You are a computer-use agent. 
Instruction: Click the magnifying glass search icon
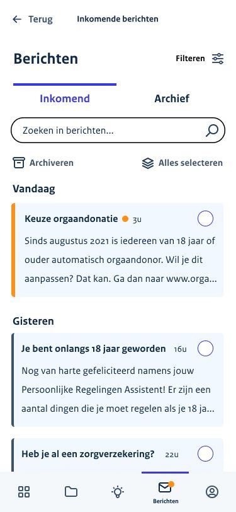click(212, 131)
